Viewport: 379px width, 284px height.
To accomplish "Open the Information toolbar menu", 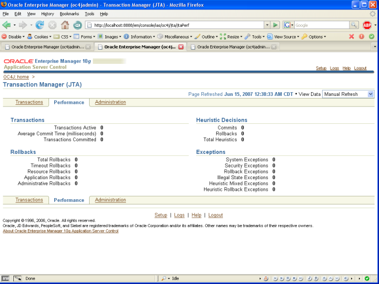I will point(139,37).
